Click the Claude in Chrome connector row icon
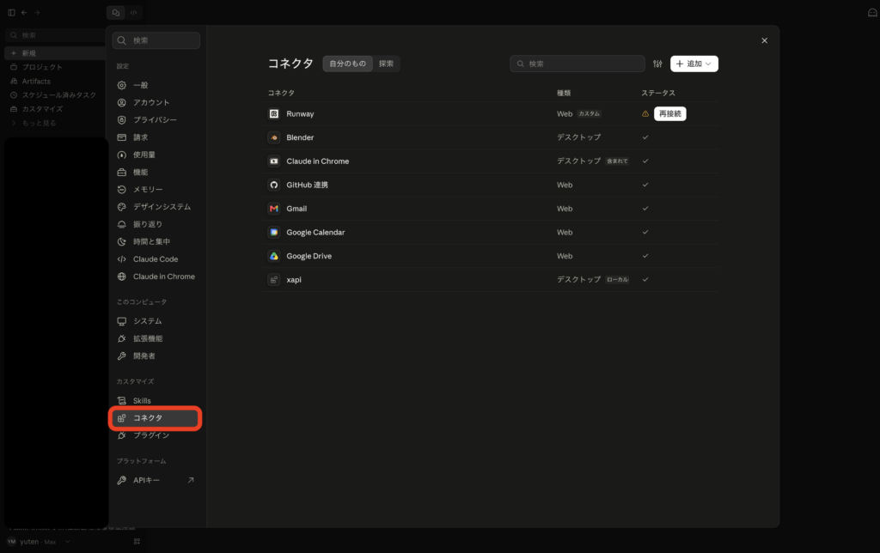880x553 pixels. click(274, 161)
